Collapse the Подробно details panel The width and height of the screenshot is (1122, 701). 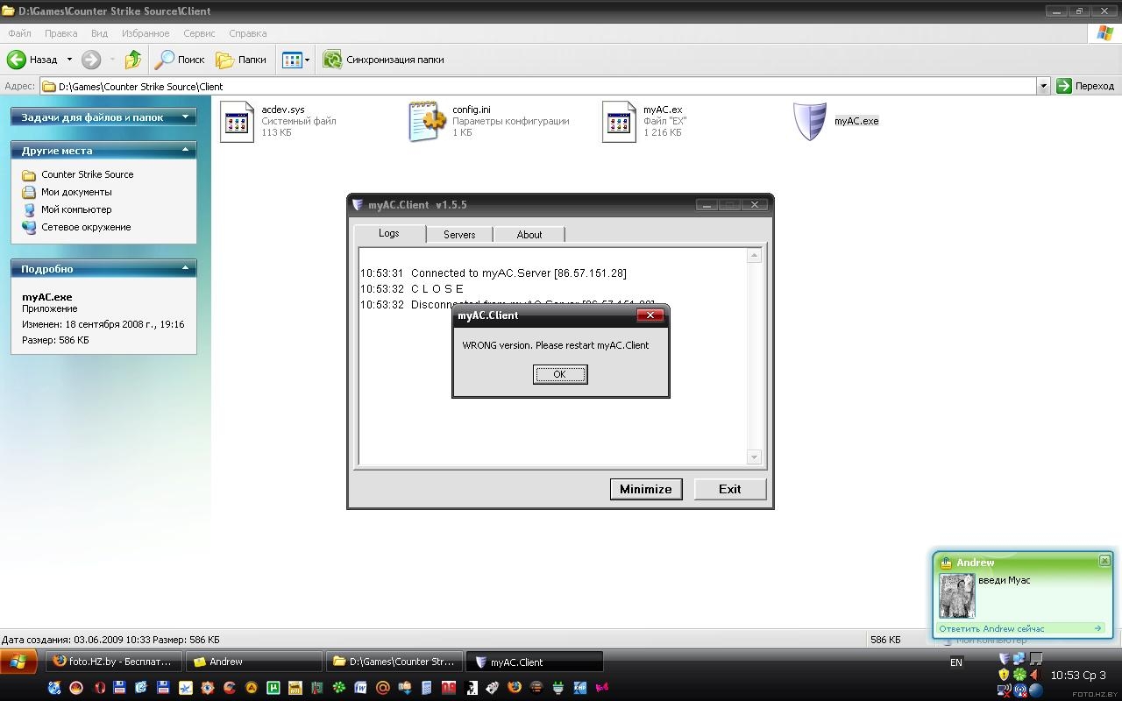[x=186, y=268]
